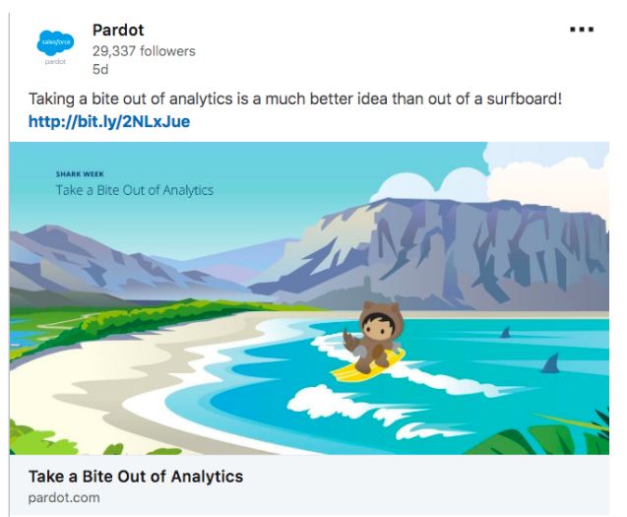627x517 pixels.
Task: Click the Astro mascot on the surfboard
Action: [375, 336]
